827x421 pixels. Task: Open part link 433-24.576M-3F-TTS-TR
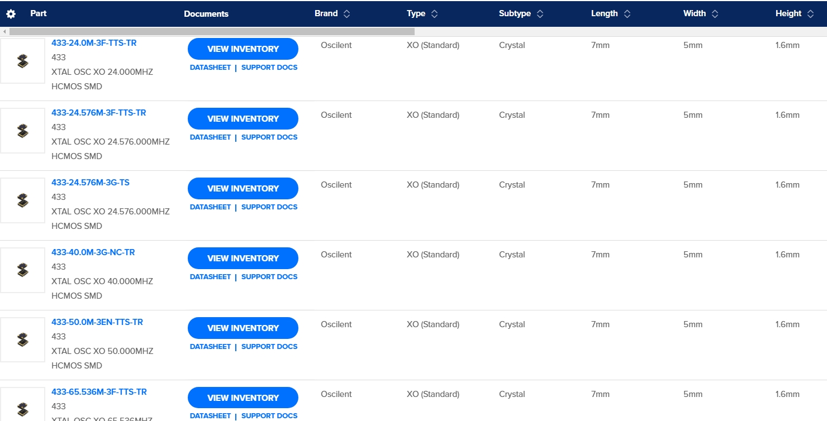click(x=99, y=113)
